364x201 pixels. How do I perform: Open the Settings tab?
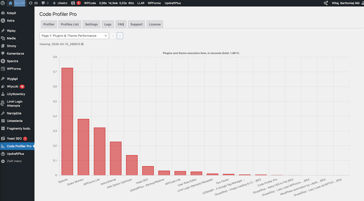click(91, 24)
